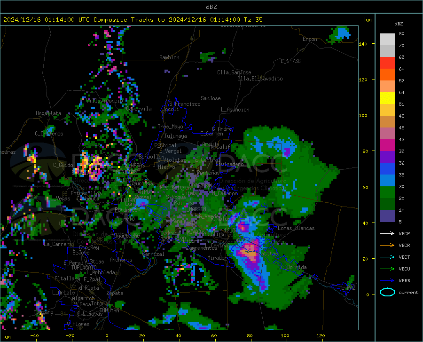
Task: Click the 'Manzano' place label
Action: [x=43, y=312]
